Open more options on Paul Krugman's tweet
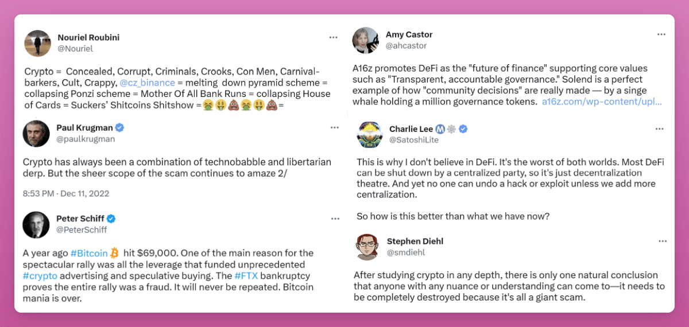This screenshot has height=327, width=689. pos(335,127)
